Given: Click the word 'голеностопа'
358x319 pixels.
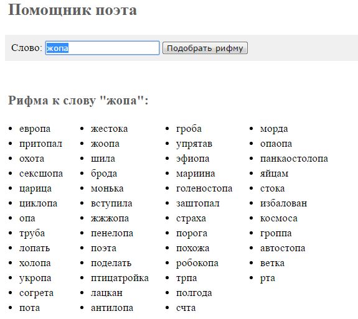Looking at the screenshot, I should click(x=204, y=188).
